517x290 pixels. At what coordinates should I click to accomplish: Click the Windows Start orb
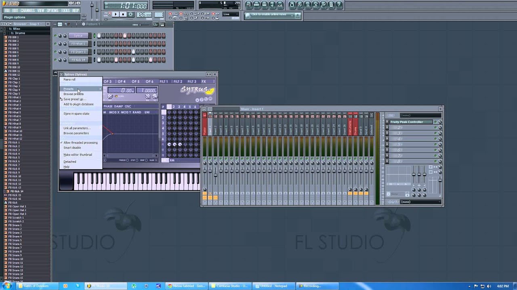pyautogui.click(x=7, y=286)
